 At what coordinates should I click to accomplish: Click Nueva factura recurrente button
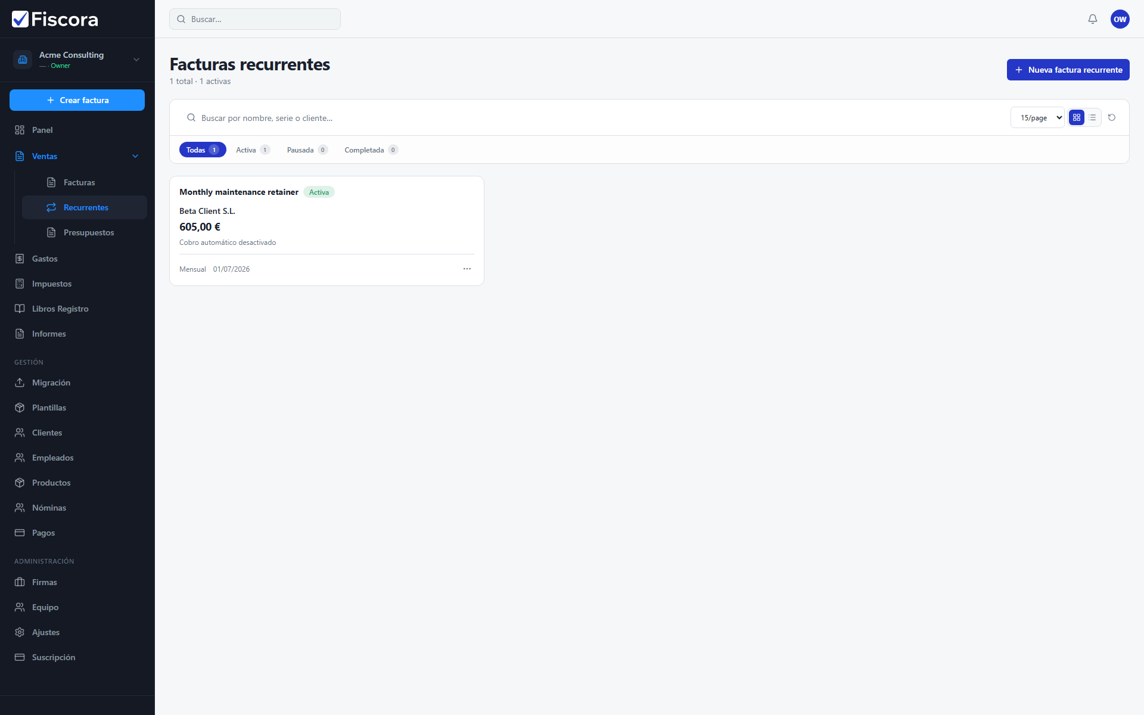[1068, 70]
